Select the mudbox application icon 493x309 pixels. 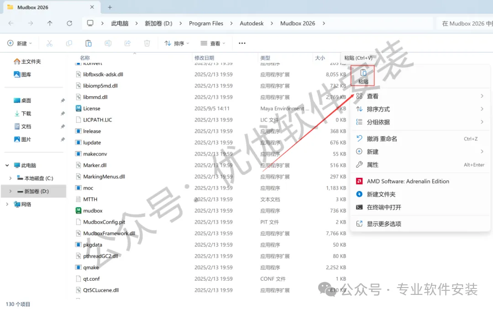(x=79, y=211)
